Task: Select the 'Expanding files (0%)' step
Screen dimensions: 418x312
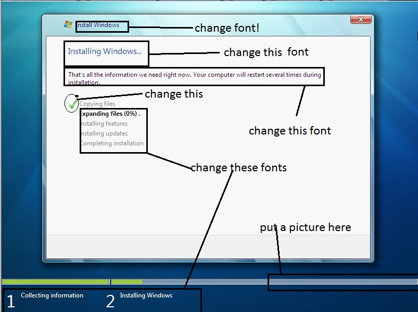Action: click(x=110, y=114)
